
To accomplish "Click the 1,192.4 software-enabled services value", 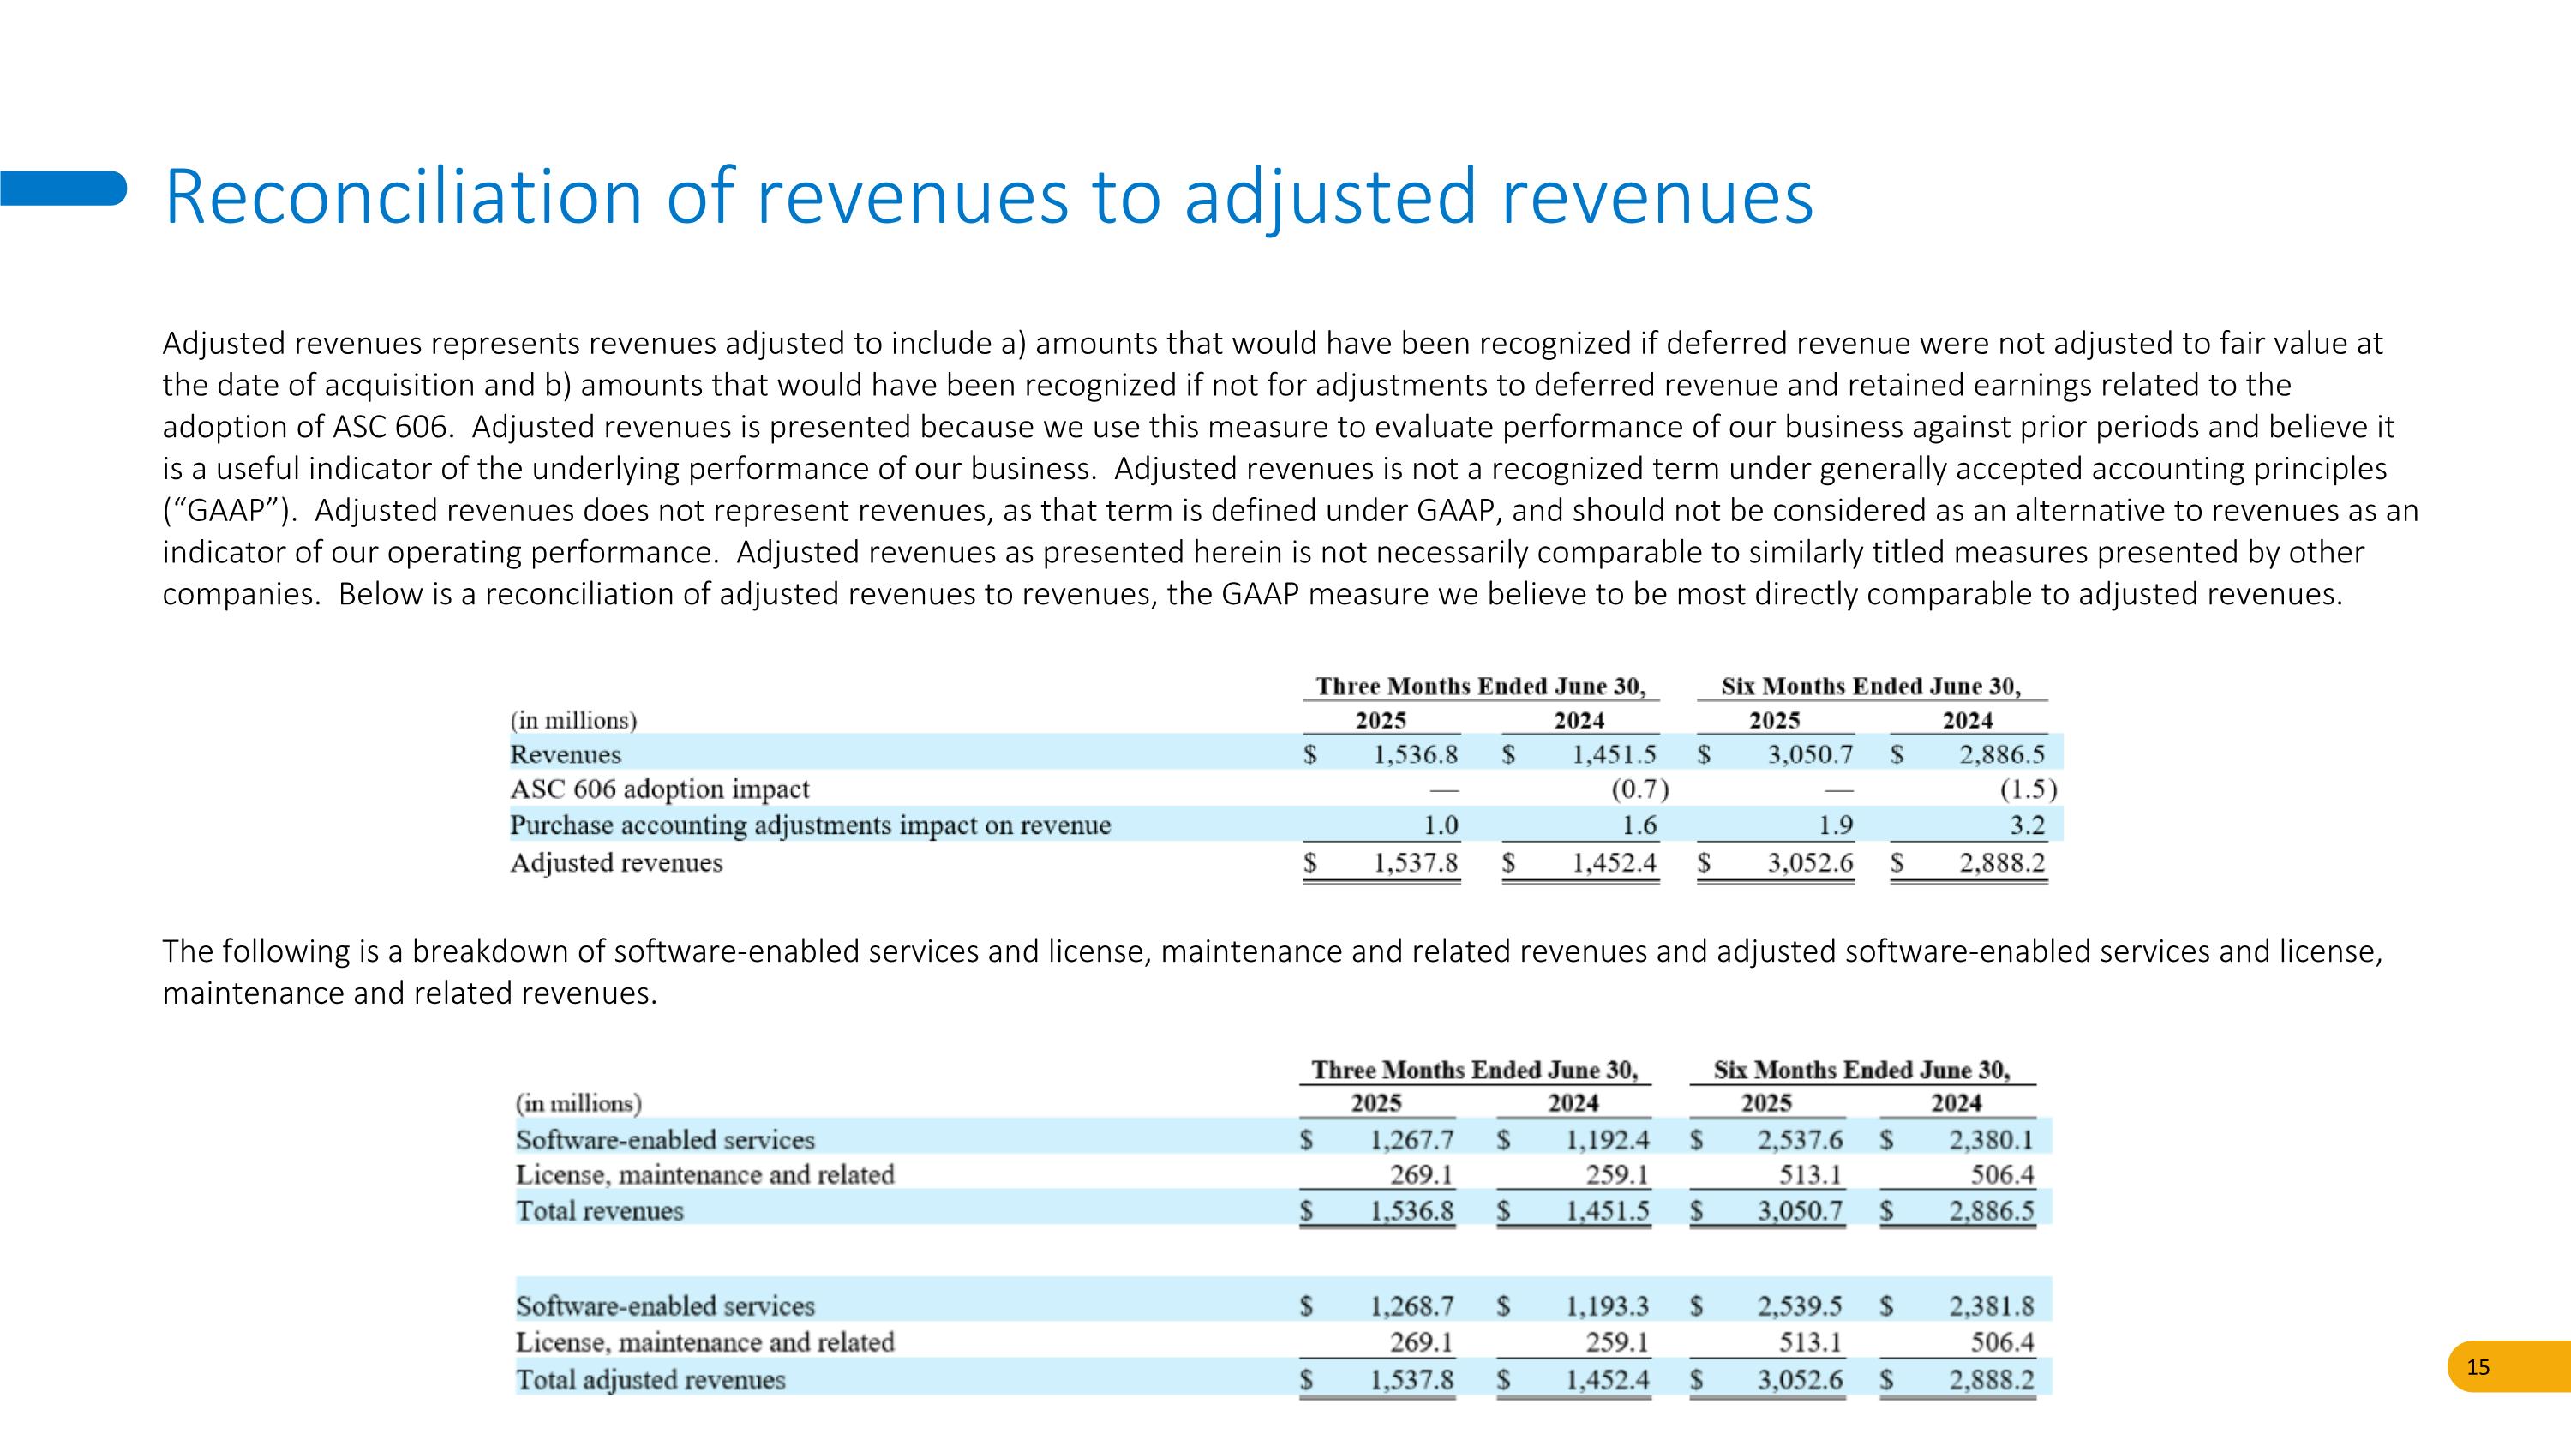I will 1607,1140.
